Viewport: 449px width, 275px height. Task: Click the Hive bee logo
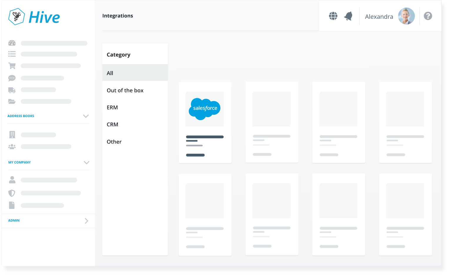pos(16,17)
